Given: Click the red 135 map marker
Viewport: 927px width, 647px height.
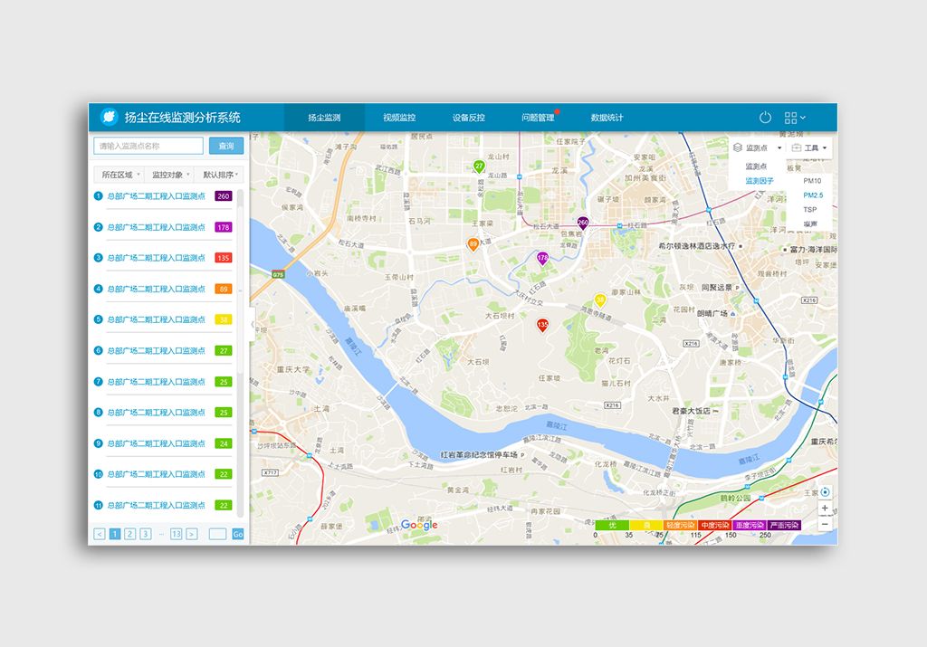Looking at the screenshot, I should click(x=542, y=325).
